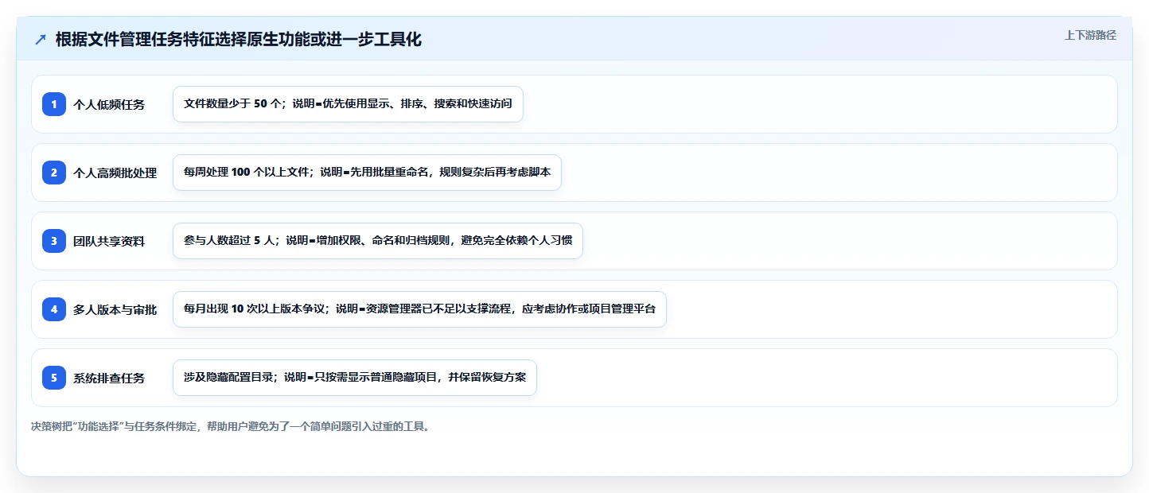Select the 个人高频批处理 label
This screenshot has width=1149, height=493.
115,173
